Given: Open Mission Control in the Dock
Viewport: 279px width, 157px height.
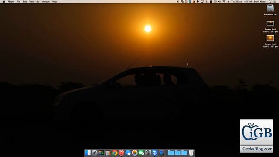Looking at the screenshot, I should [101, 153].
